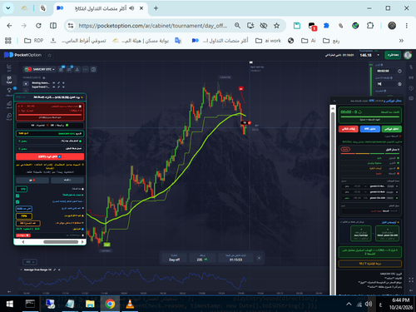This screenshot has width=416, height=312.
Task: Edit settings of Moving Average indicator pencil
Action: (x=58, y=83)
